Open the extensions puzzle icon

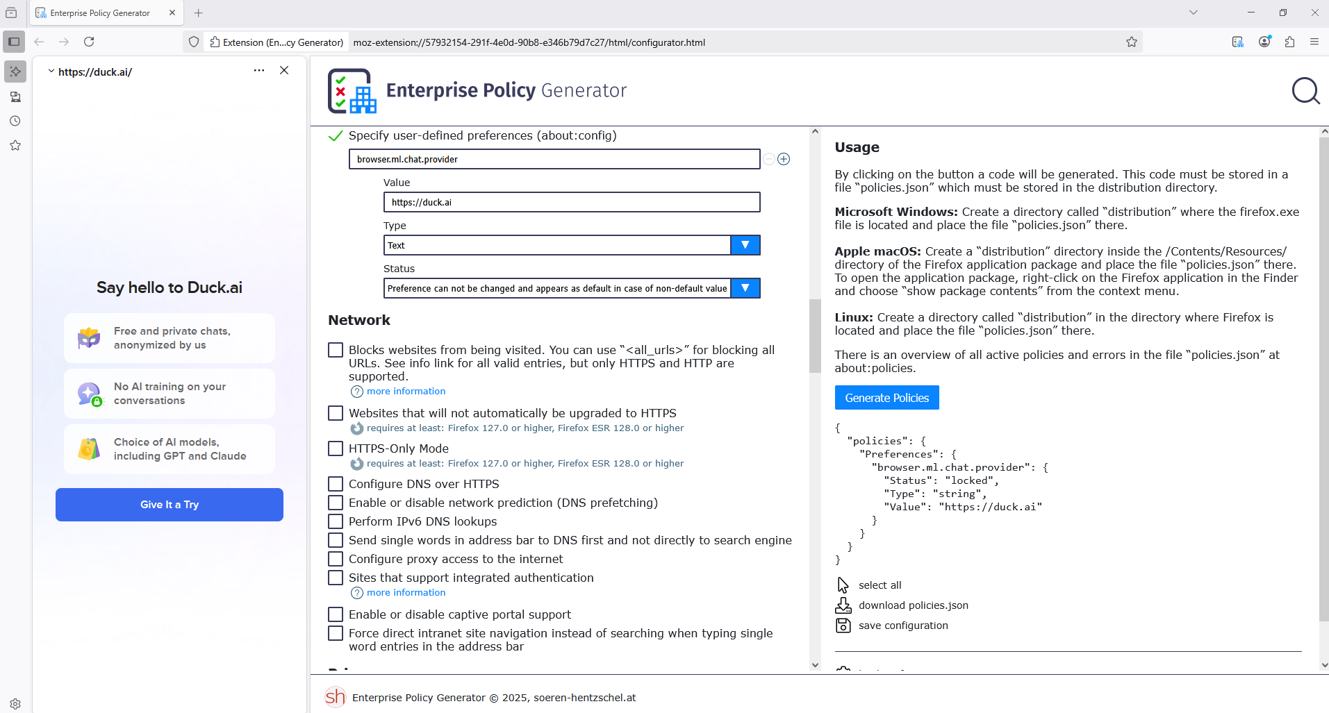click(x=1290, y=42)
